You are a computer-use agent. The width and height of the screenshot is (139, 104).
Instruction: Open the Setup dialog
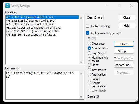click(124, 51)
